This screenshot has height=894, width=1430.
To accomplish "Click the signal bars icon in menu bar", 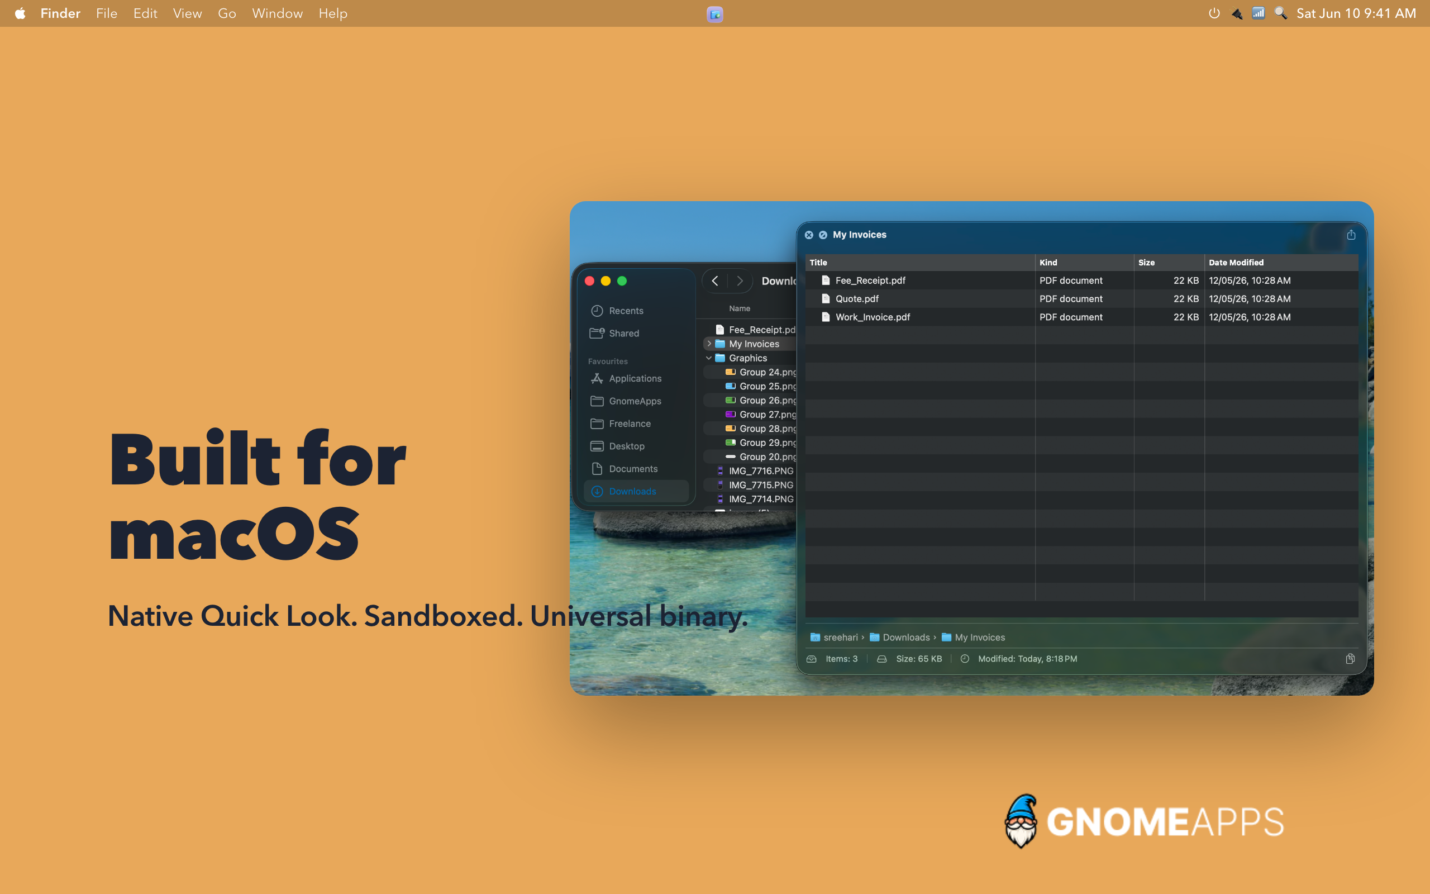I will pos(1258,13).
